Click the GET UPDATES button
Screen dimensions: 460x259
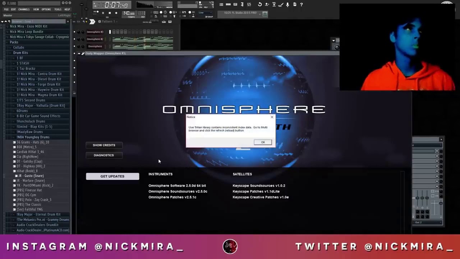click(112, 176)
